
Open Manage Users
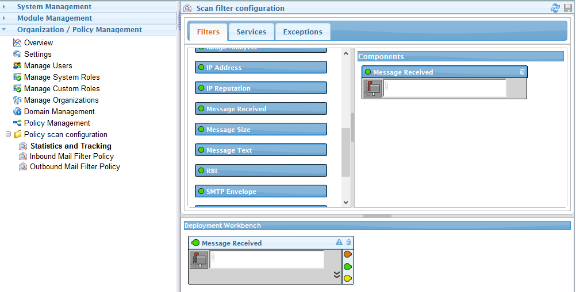(48, 65)
